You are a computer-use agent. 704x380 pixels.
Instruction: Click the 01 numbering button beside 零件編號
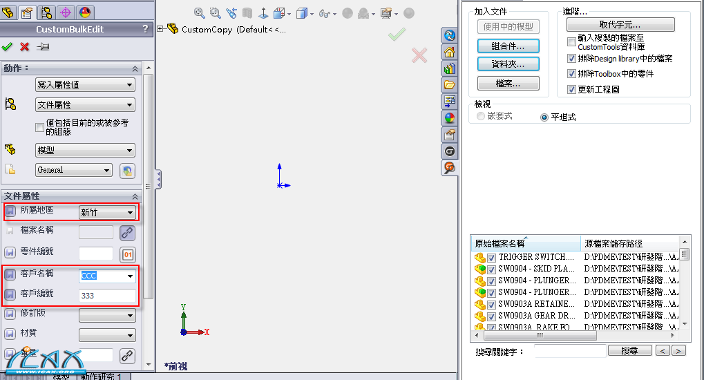click(128, 255)
